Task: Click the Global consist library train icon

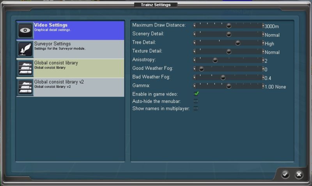Action: click(x=25, y=68)
